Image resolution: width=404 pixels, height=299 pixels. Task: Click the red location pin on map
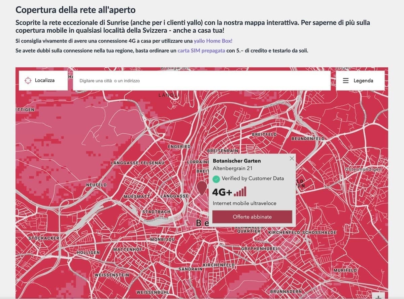pos(202,188)
